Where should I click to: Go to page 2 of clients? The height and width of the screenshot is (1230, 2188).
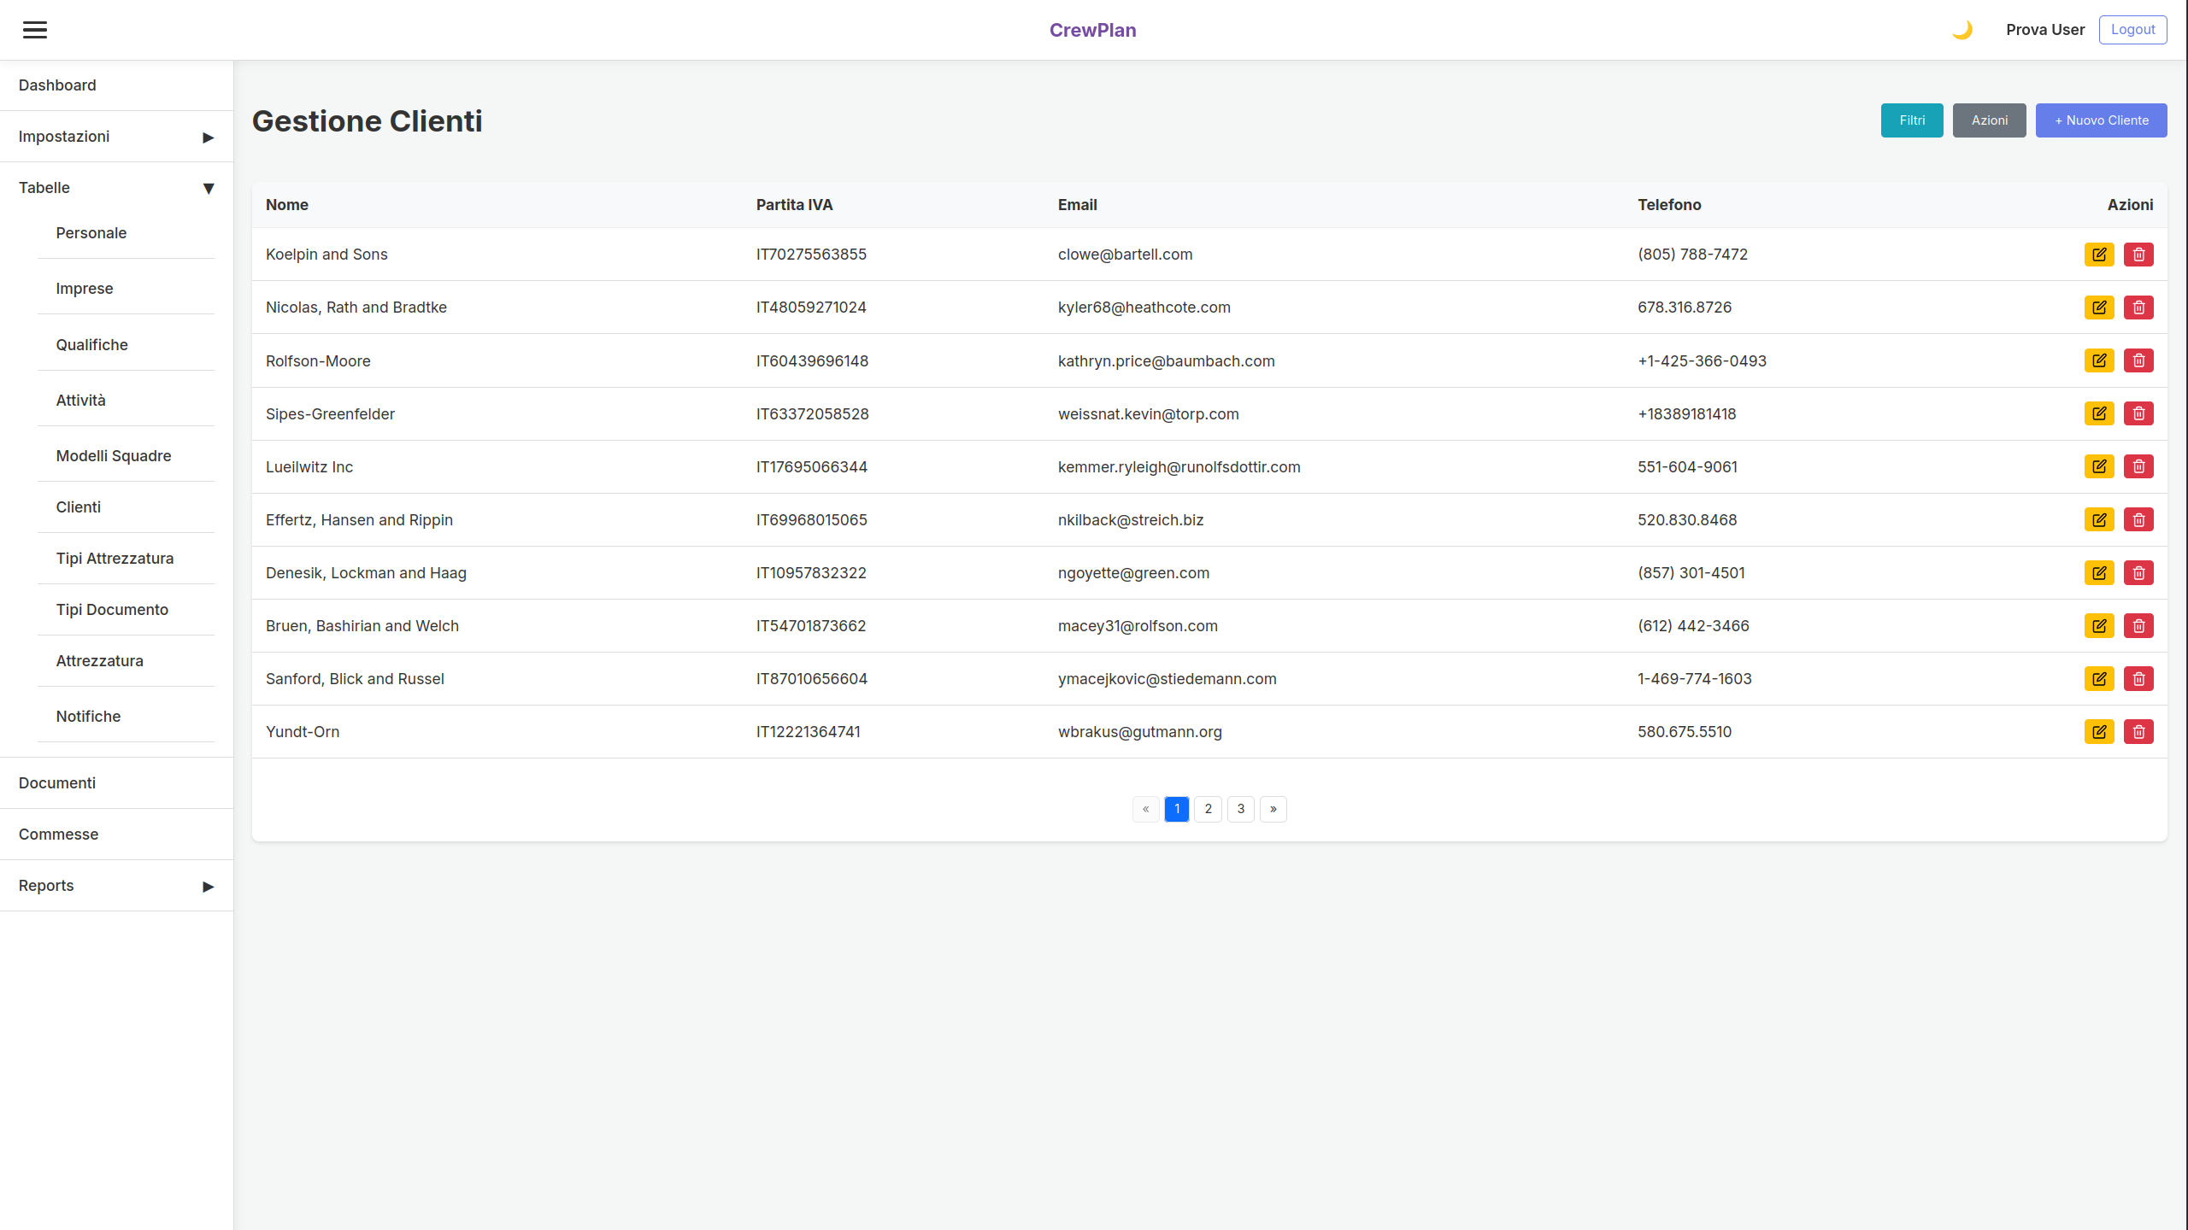(x=1208, y=809)
